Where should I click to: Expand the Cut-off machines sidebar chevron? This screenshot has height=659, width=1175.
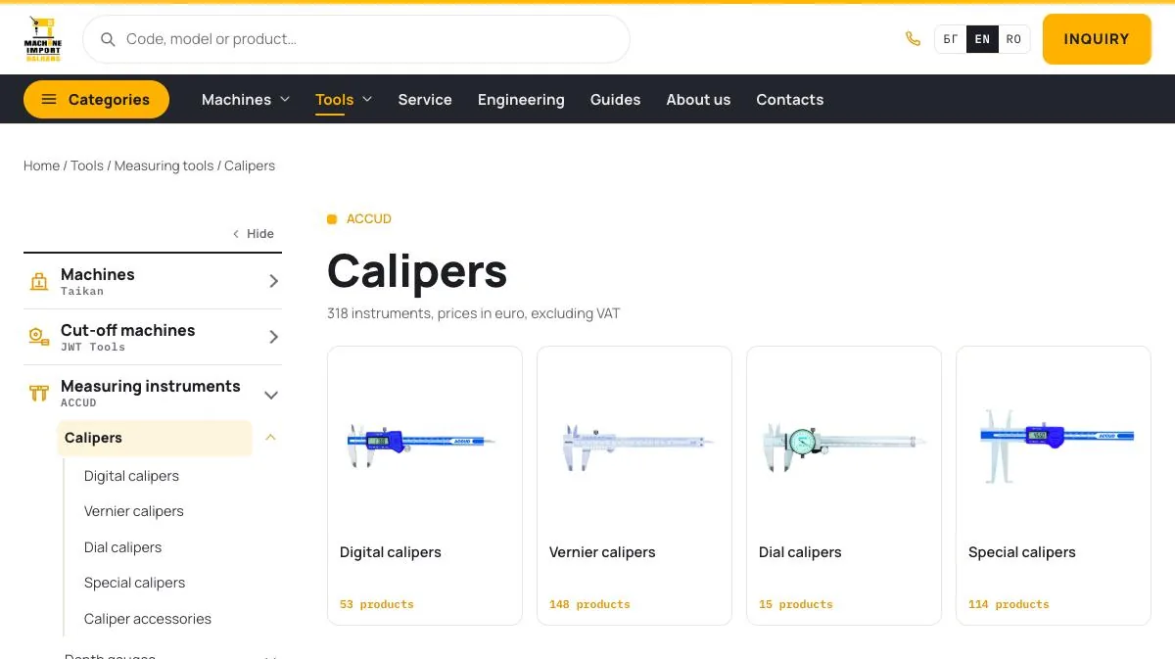click(273, 337)
